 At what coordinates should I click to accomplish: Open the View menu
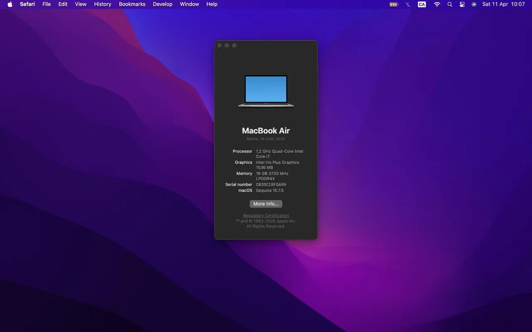[x=81, y=4]
